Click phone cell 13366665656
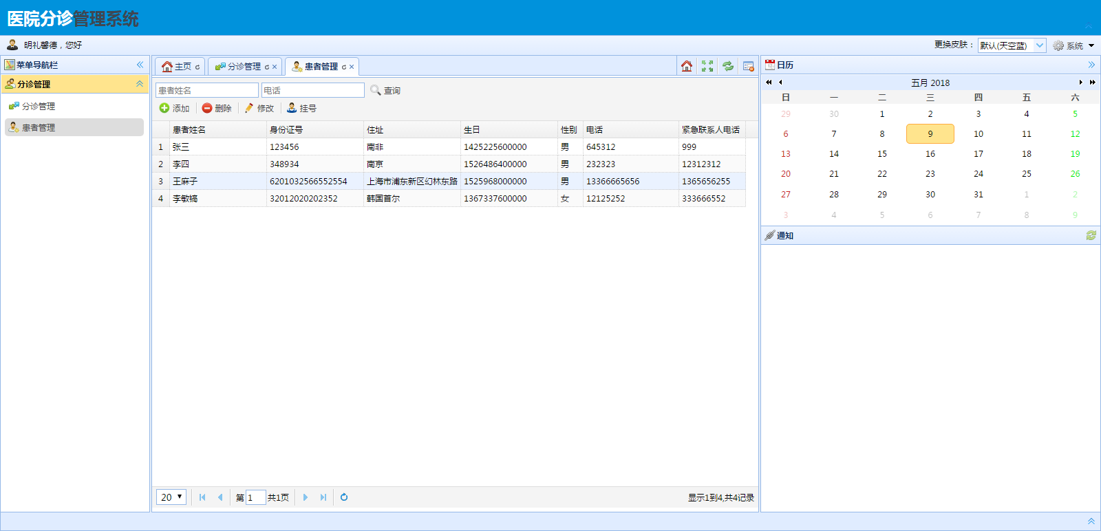The height and width of the screenshot is (531, 1101). pyautogui.click(x=630, y=181)
